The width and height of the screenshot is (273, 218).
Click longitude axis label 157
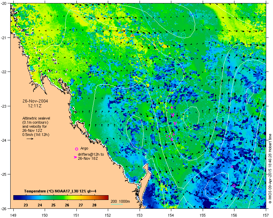(266, 215)
